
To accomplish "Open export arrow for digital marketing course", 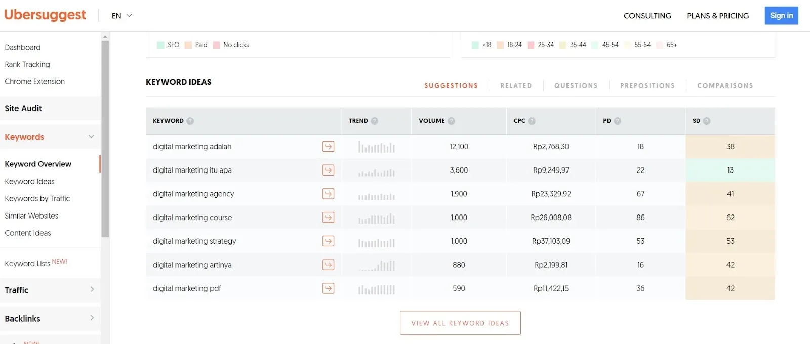I will pos(328,218).
